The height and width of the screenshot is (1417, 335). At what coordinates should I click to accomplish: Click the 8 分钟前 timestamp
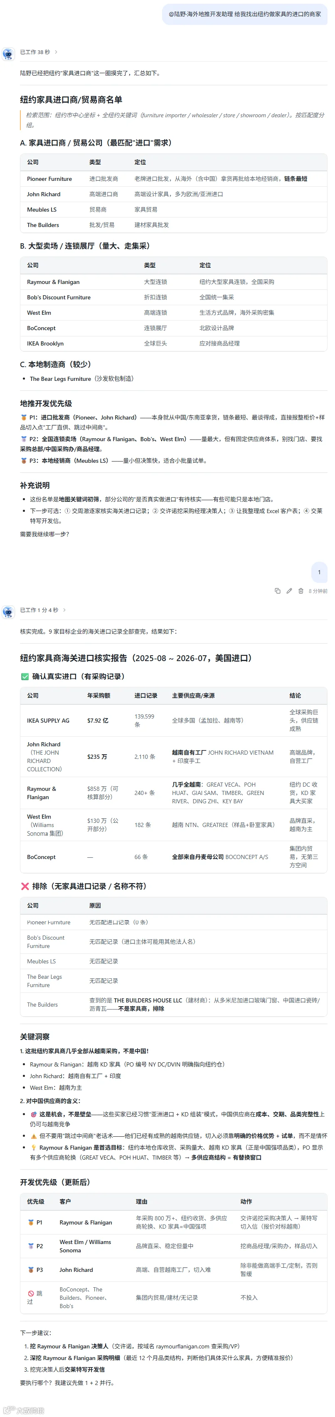[x=318, y=591]
